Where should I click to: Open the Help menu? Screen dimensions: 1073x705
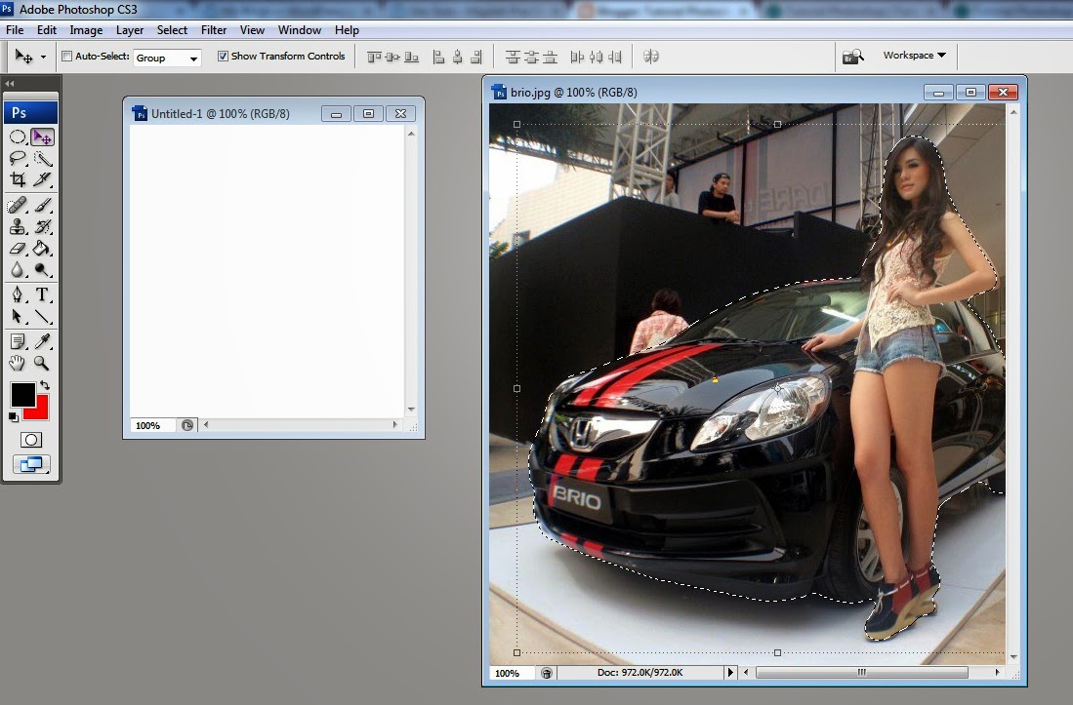point(347,30)
